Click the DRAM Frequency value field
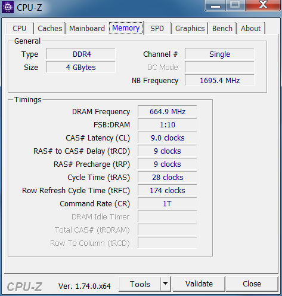This screenshot has height=296, width=282. click(x=168, y=111)
